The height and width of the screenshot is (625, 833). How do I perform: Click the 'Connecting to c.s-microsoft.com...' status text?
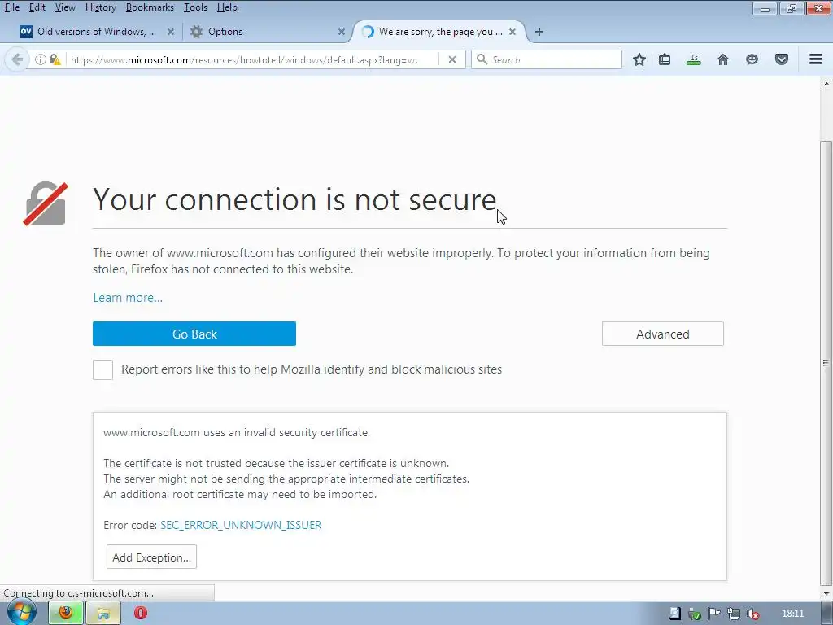tap(79, 593)
